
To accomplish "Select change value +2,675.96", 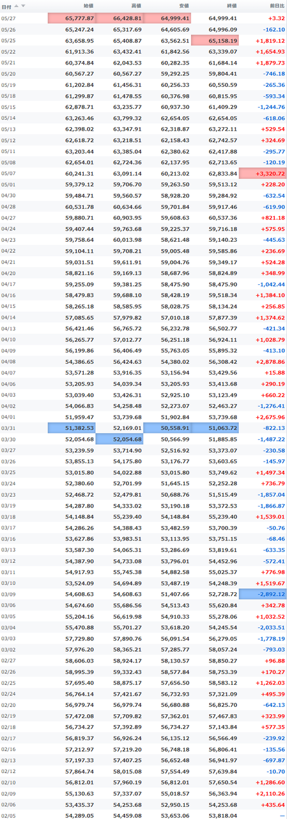I will 271,418.
